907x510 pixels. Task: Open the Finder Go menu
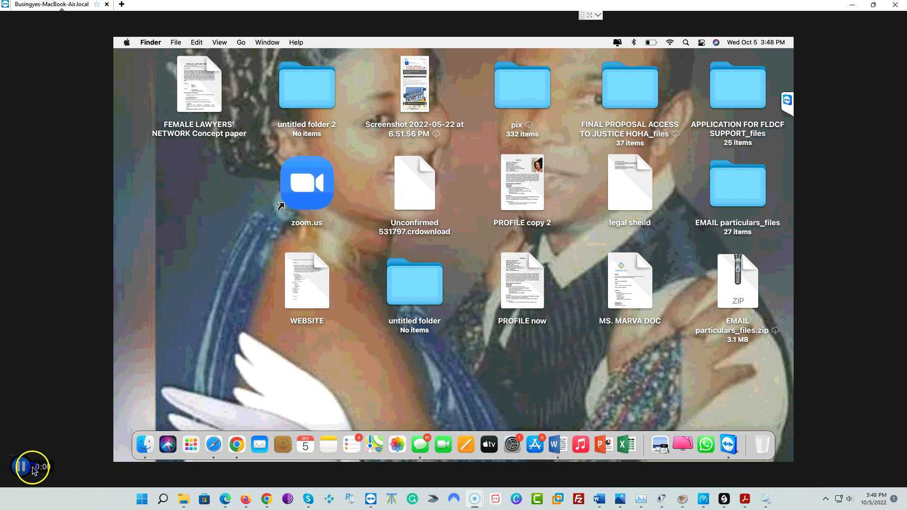(241, 42)
